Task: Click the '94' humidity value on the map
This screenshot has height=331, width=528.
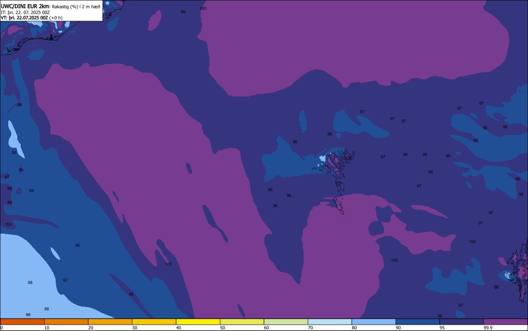Action: (x=31, y=191)
